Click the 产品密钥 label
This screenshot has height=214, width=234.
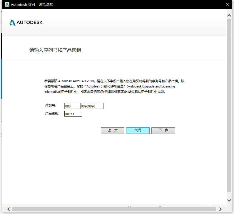[x=52, y=113]
